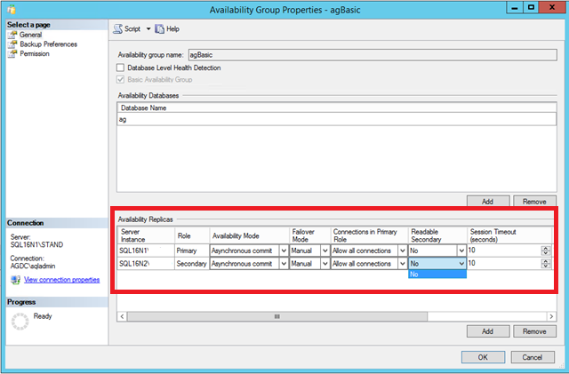This screenshot has width=569, height=374.
Task: Click View connection properties link
Action: (61, 280)
